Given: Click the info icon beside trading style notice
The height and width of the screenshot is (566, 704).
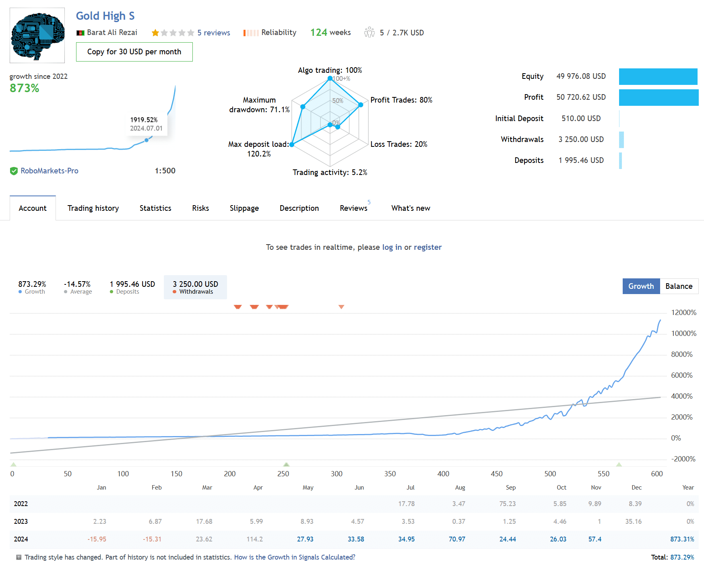Looking at the screenshot, I should (x=19, y=557).
